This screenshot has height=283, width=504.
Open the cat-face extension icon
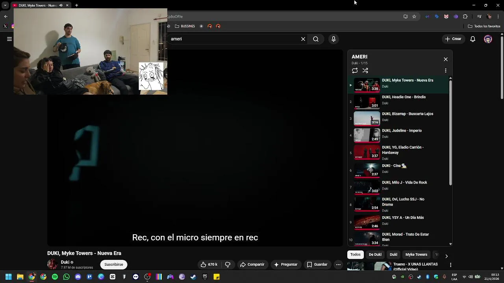point(446,17)
